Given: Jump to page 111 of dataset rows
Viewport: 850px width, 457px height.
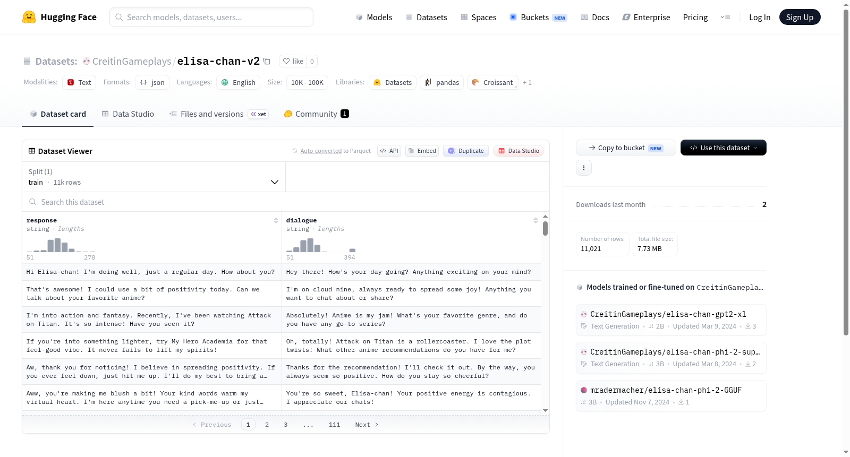Looking at the screenshot, I should [335, 425].
